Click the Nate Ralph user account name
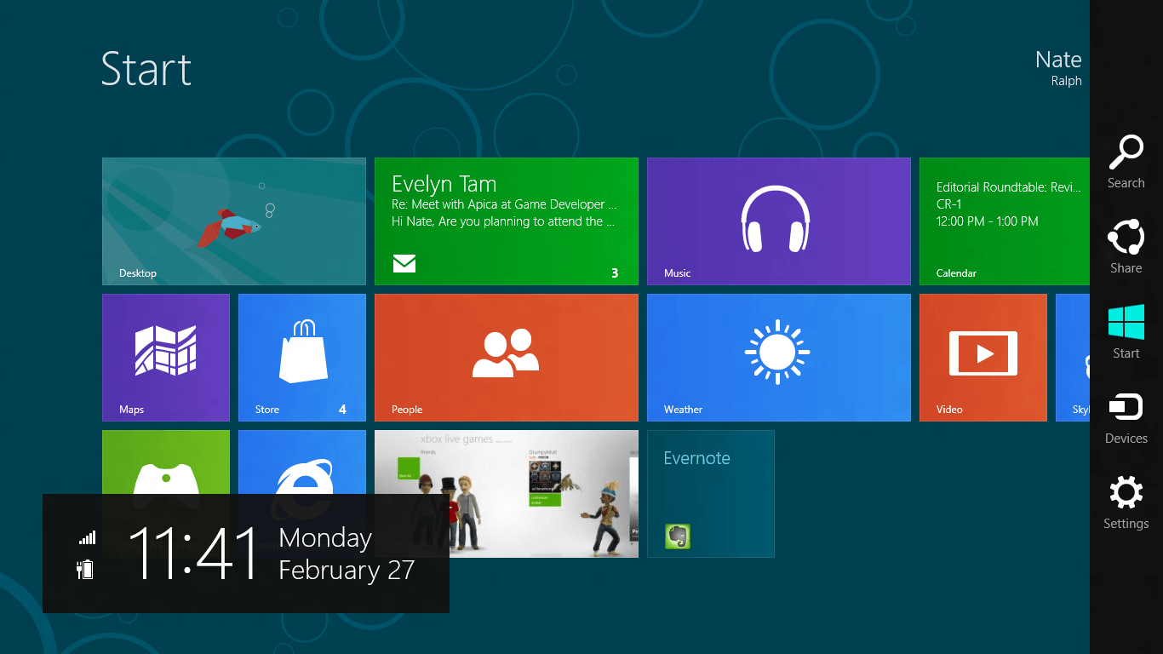The image size is (1163, 654). point(1057,68)
